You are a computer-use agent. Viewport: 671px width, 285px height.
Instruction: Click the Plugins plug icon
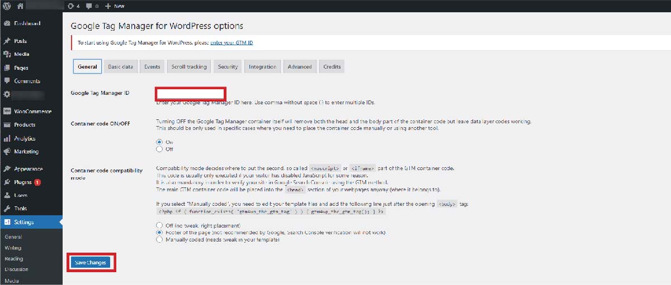7,182
